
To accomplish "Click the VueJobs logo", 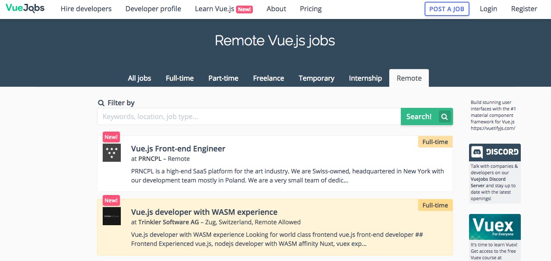I will coord(25,8).
